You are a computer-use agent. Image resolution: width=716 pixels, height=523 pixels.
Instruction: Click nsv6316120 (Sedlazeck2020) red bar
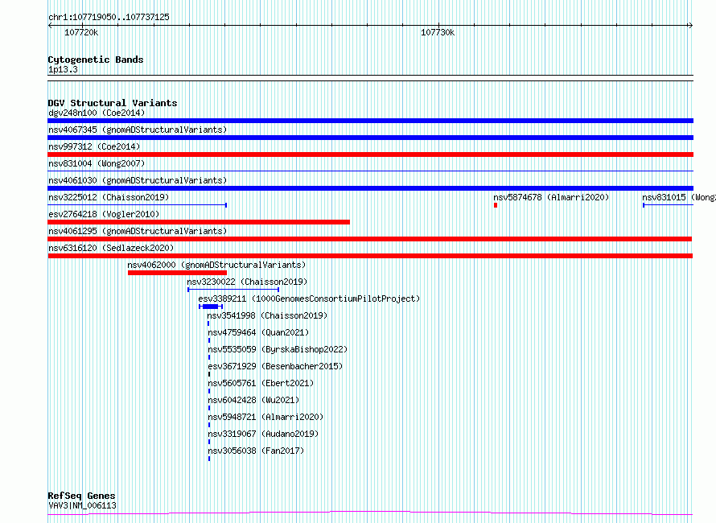[370, 256]
